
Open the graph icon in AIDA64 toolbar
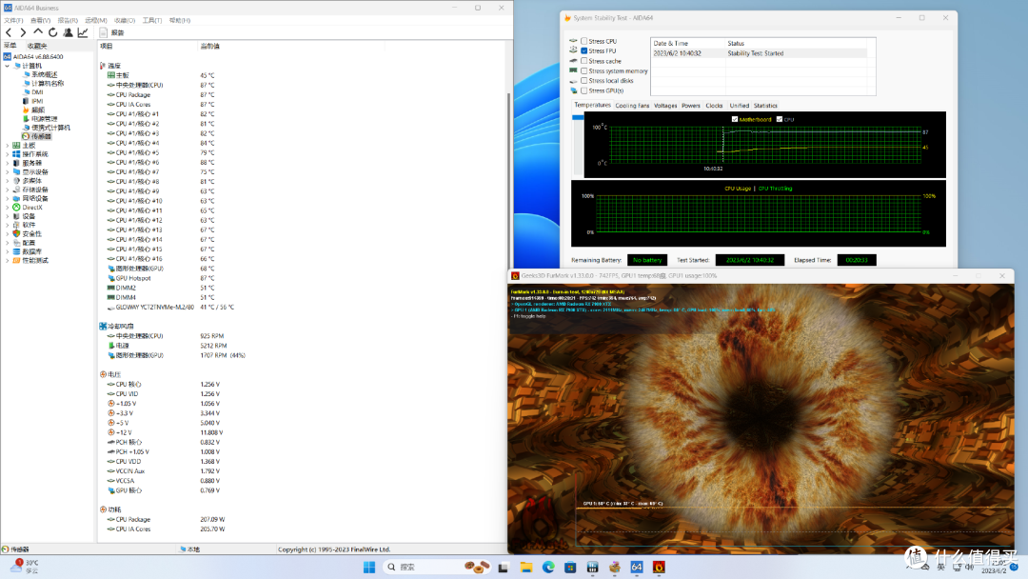click(83, 32)
